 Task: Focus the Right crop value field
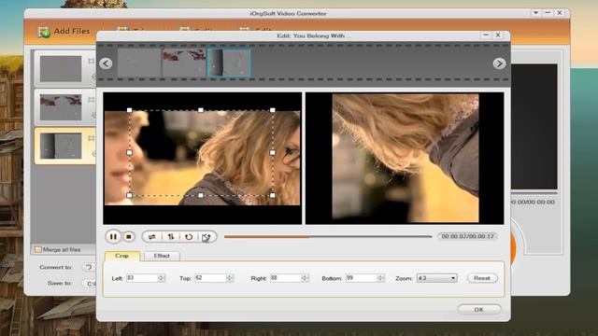click(285, 278)
